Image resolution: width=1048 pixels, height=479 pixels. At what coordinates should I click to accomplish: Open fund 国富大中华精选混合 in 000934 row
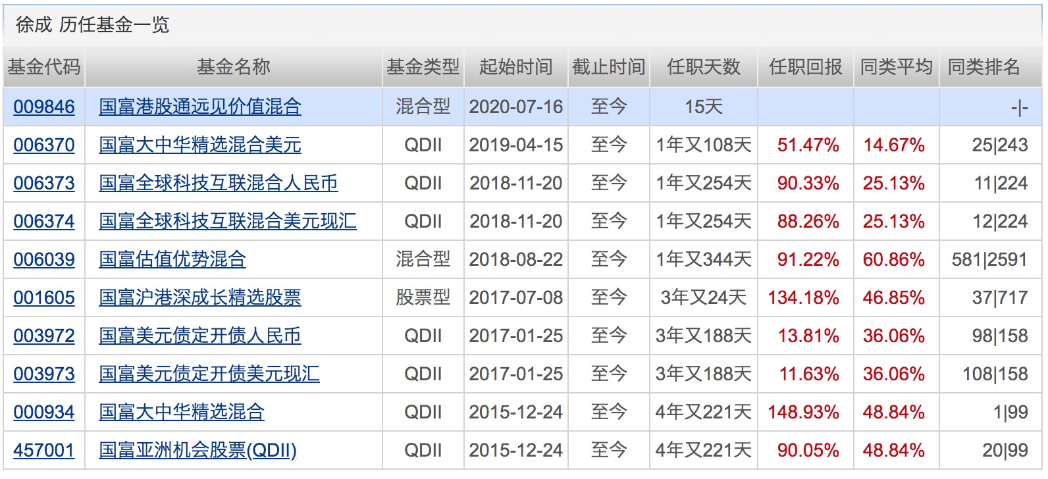(x=182, y=412)
